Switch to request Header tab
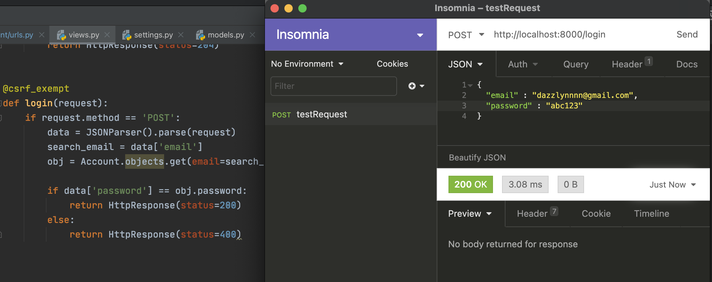The height and width of the screenshot is (282, 712). click(627, 64)
